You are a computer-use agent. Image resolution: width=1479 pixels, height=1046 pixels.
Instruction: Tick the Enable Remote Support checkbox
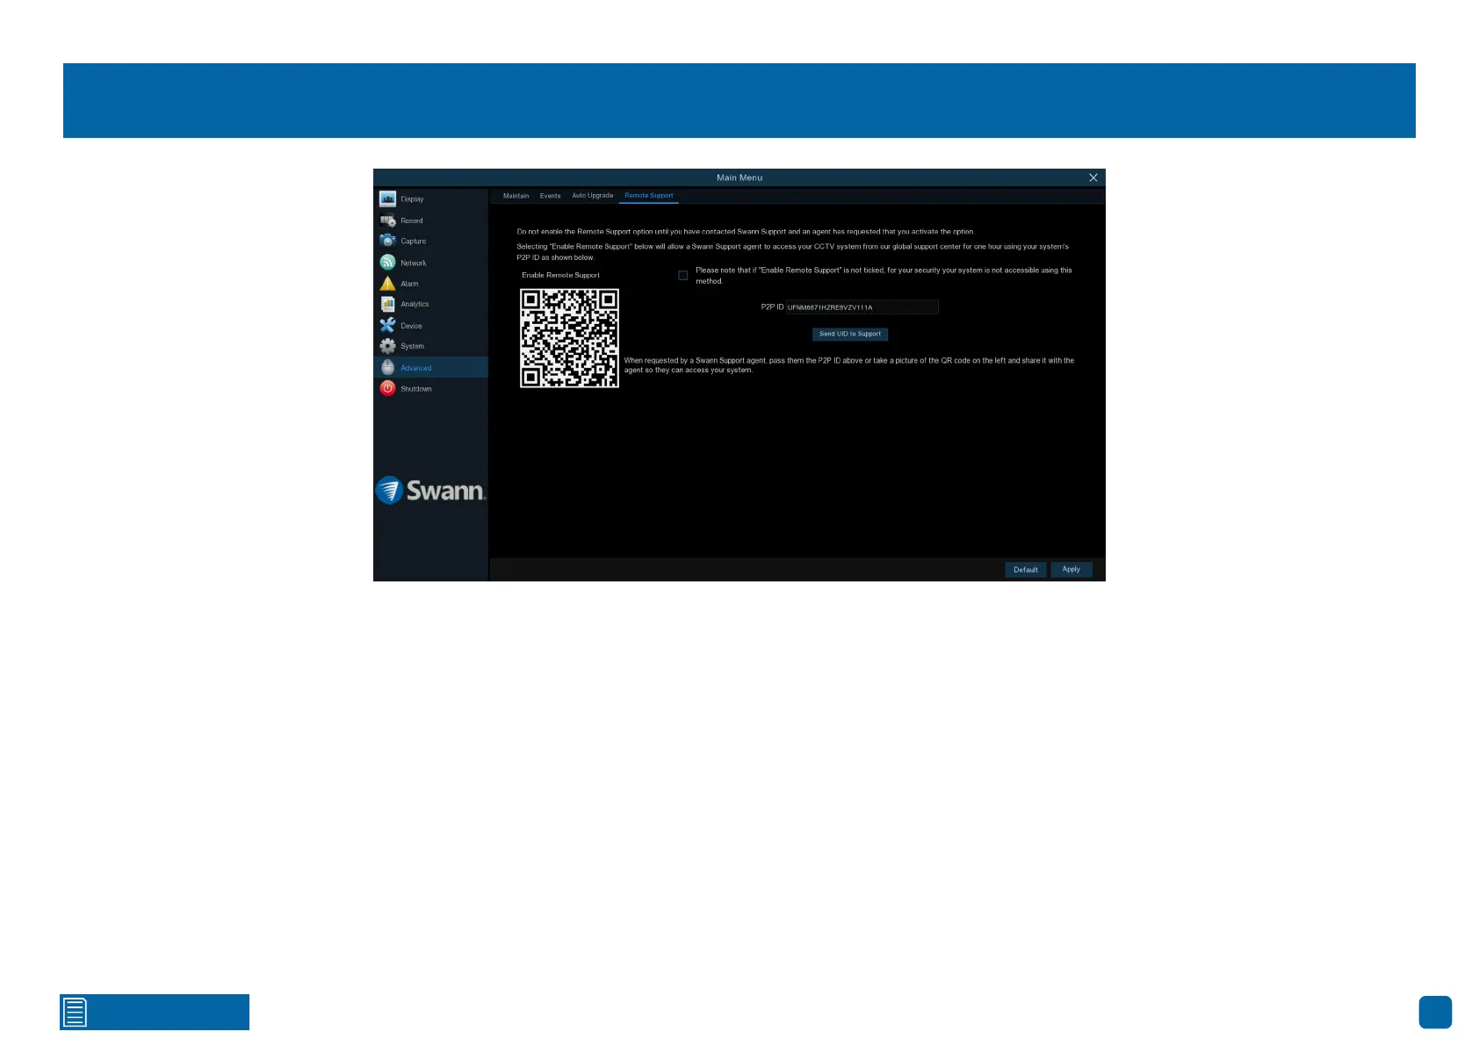[682, 276]
